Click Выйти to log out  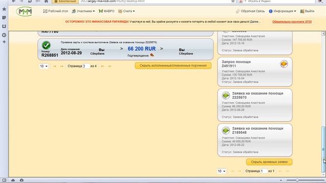tap(307, 11)
